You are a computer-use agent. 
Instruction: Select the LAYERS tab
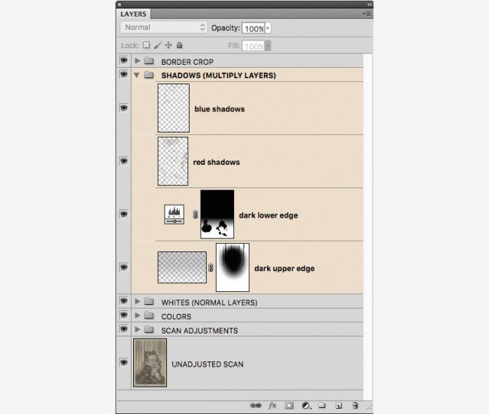[134, 14]
